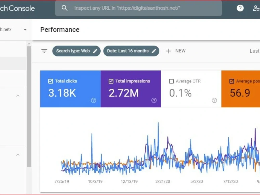Click the sidebar scrollbar up arrow
This screenshot has height=195, width=260.
[29, 44]
